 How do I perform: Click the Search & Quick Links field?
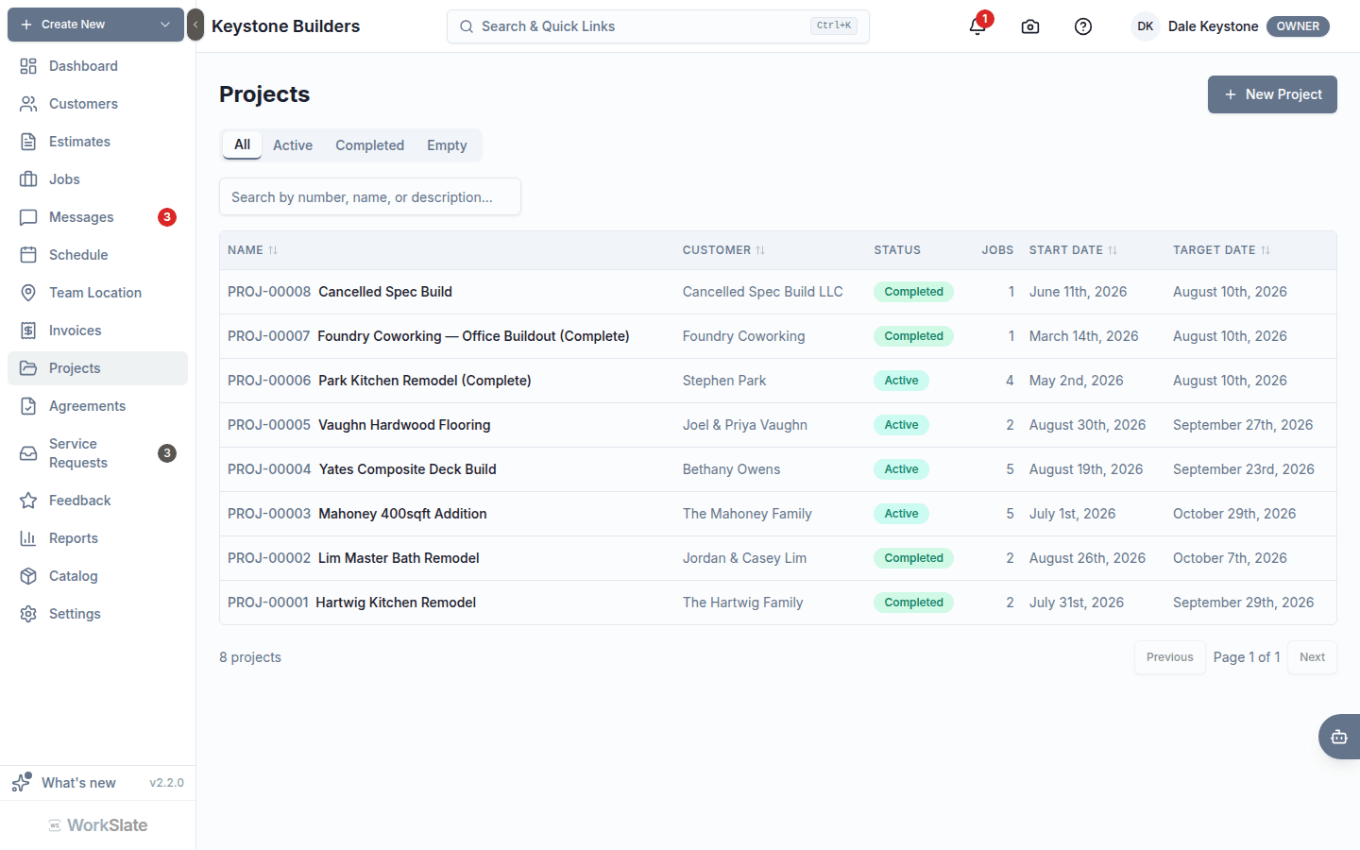click(657, 26)
